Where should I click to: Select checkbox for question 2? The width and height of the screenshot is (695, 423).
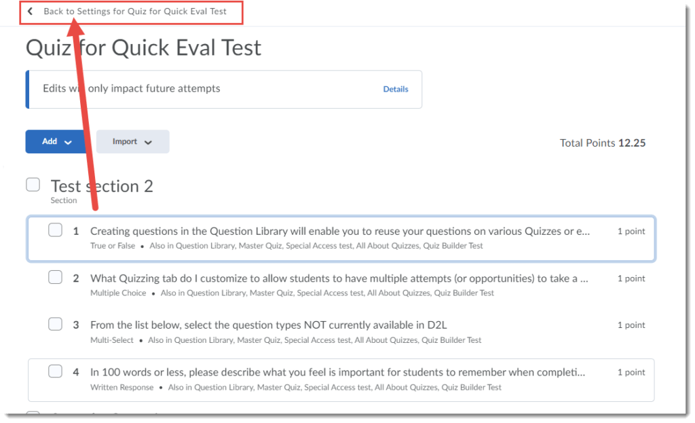coord(56,277)
